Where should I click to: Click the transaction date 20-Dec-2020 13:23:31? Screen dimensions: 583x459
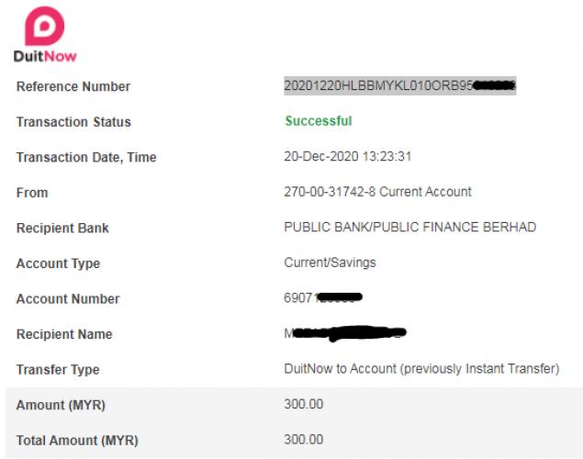[x=348, y=156]
